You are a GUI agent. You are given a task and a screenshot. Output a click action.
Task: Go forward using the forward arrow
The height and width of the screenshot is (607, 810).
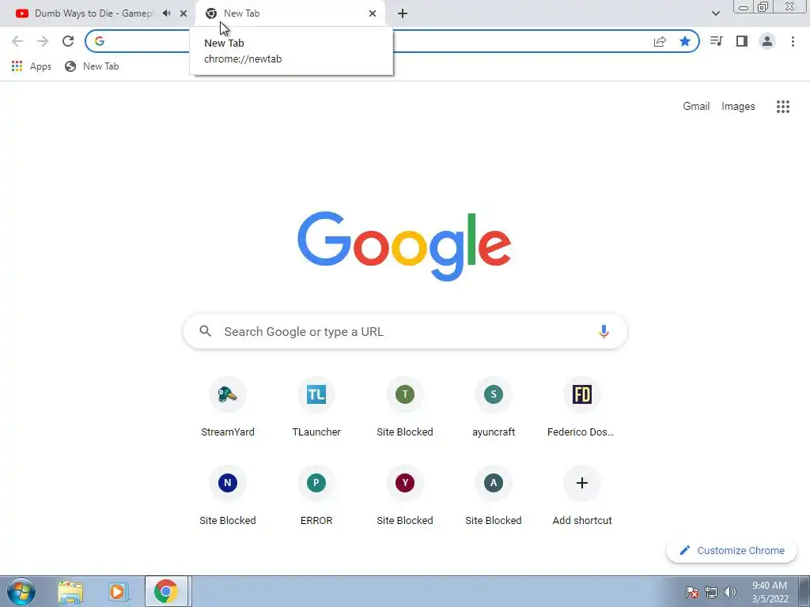43,41
